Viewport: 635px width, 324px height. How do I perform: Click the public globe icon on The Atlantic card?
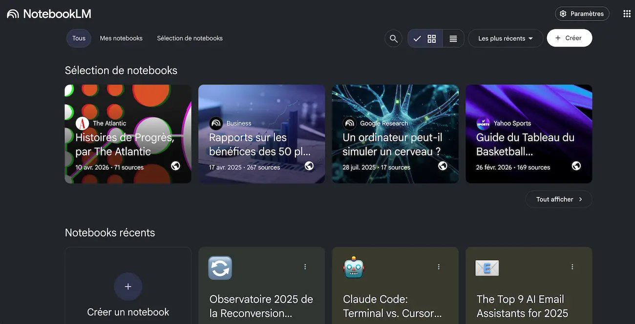point(176,166)
